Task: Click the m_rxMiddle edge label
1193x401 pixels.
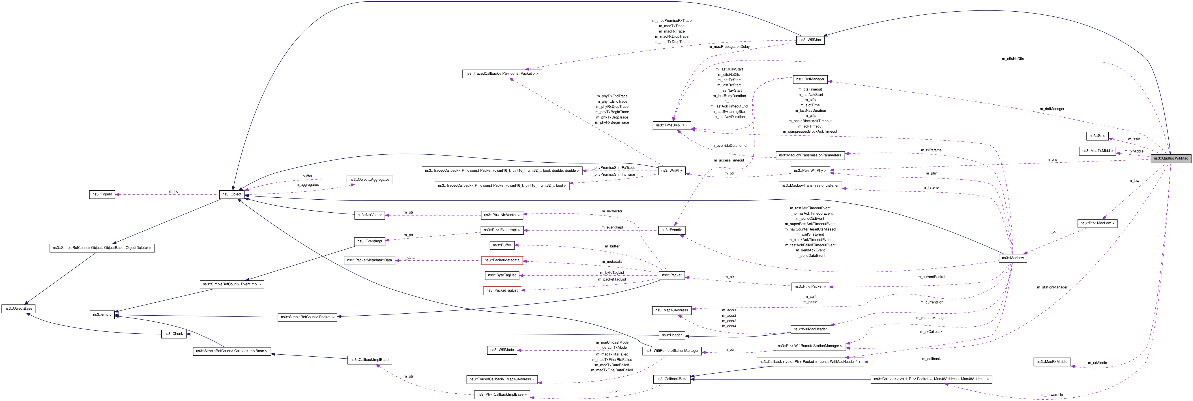Action: tap(1097, 363)
